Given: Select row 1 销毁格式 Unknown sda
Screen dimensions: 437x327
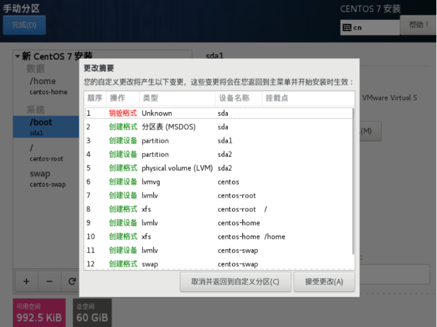Looking at the screenshot, I should coord(218,113).
